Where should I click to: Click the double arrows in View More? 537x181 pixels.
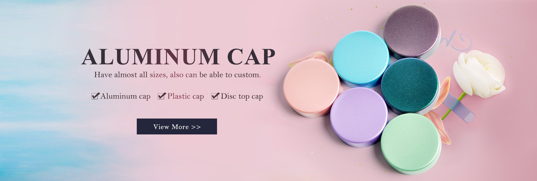point(196,127)
